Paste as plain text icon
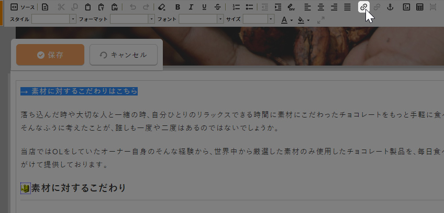This screenshot has width=444, height=213. [101, 7]
